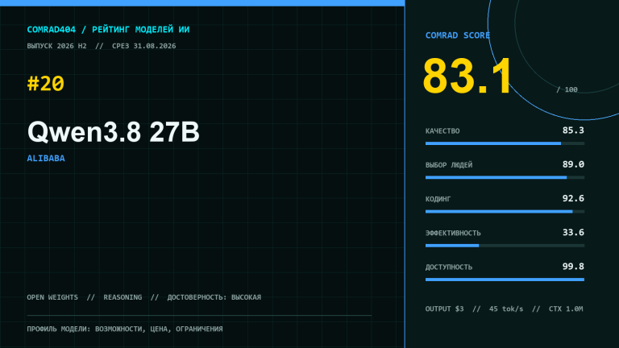Click the 89.0 value
This screenshot has width=619, height=348.
573,164
